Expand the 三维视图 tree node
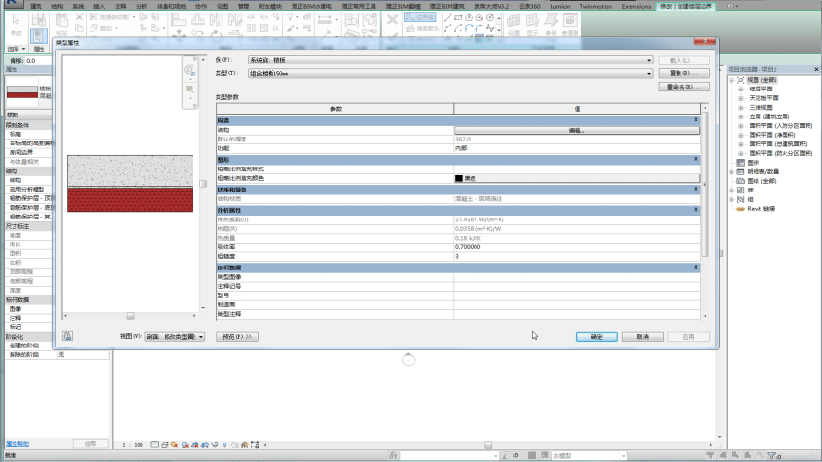This screenshot has width=822, height=462. pos(741,108)
